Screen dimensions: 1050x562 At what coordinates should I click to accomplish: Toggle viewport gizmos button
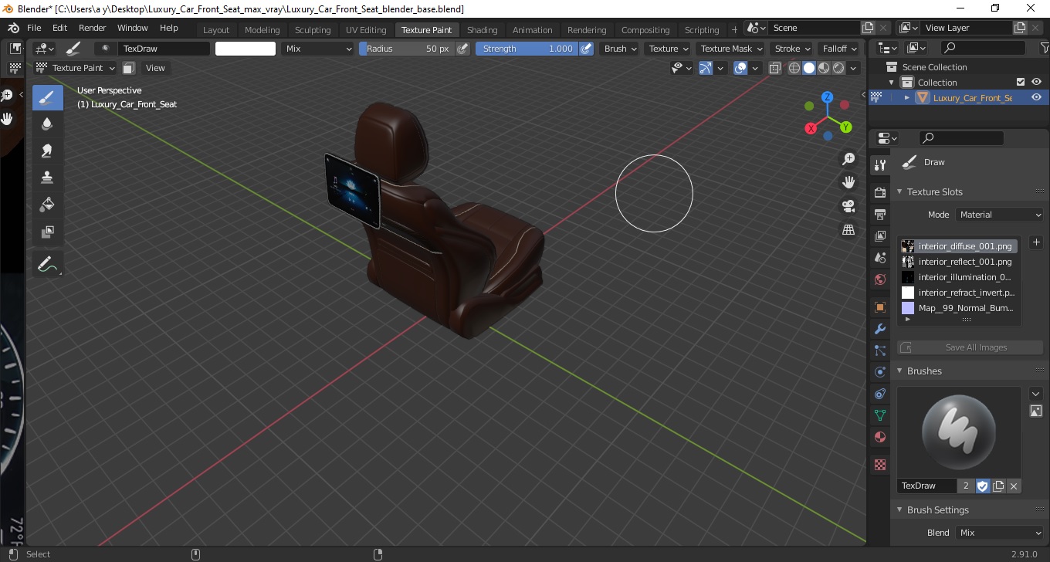706,68
